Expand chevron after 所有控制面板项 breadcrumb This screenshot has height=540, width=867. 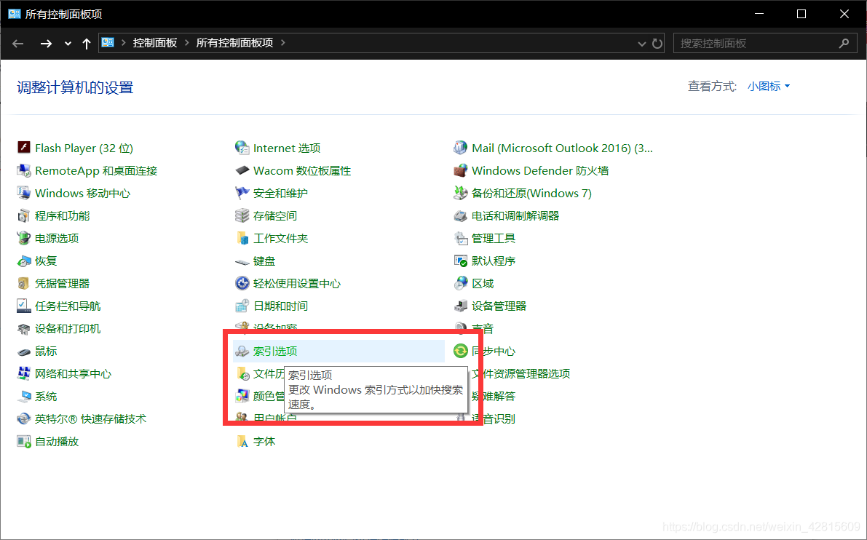point(283,42)
